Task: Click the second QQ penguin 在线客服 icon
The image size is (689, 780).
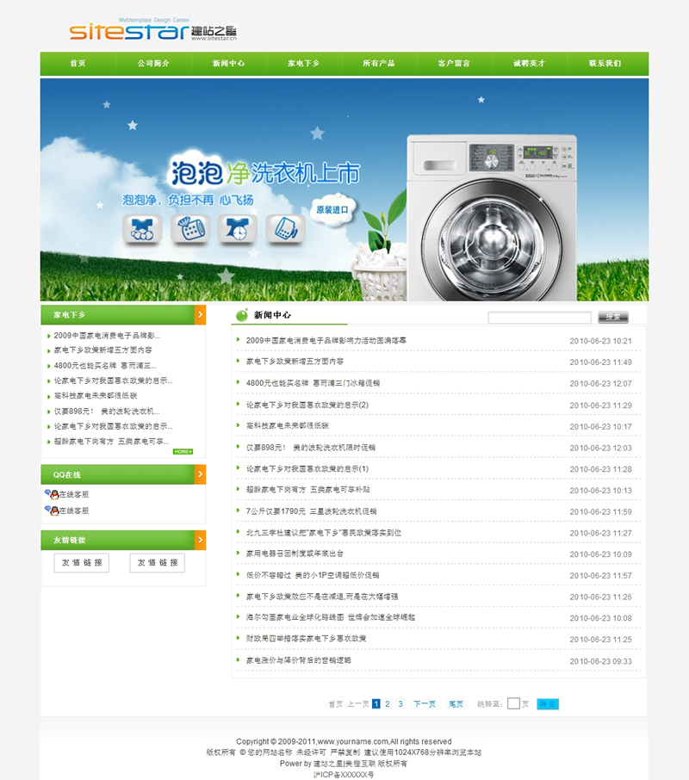Action: tap(52, 511)
